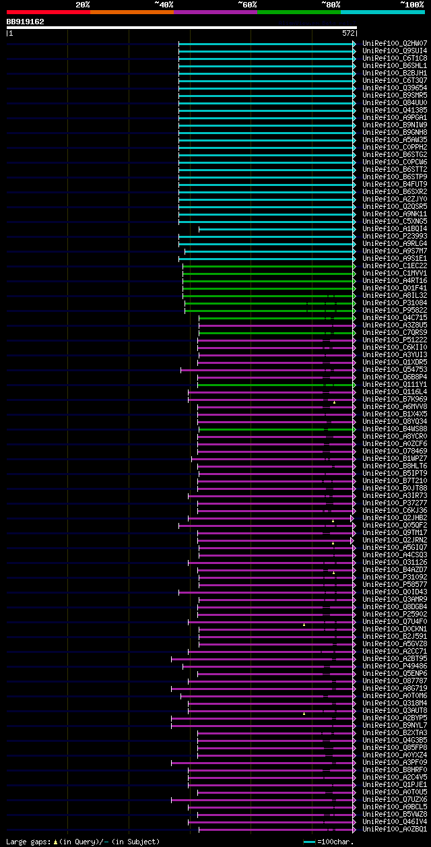Click the purple alignment bar of UniRef100_P51222
Image resolution: width=431 pixels, height=847 pixels.
276,340
